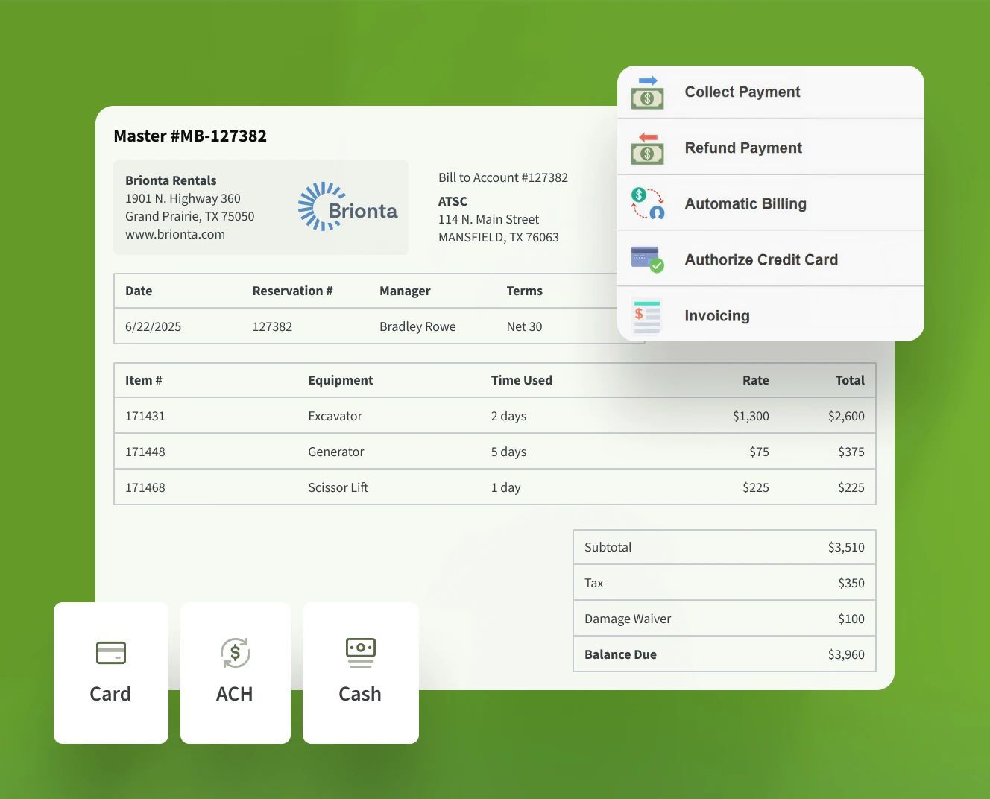Click the Automatic Billing cycle icon
Image resolution: width=990 pixels, height=799 pixels.
pyautogui.click(x=647, y=203)
